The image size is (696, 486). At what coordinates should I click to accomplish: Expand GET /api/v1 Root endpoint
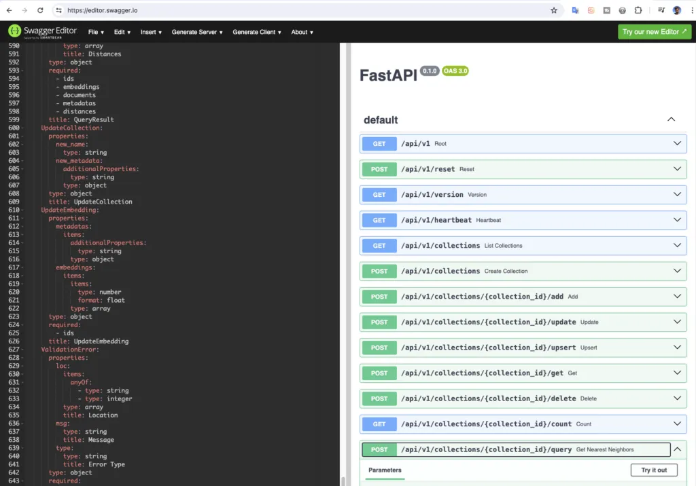click(523, 144)
